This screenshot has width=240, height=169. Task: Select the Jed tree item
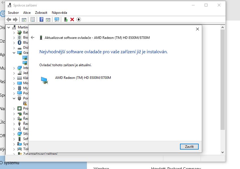[25, 73]
